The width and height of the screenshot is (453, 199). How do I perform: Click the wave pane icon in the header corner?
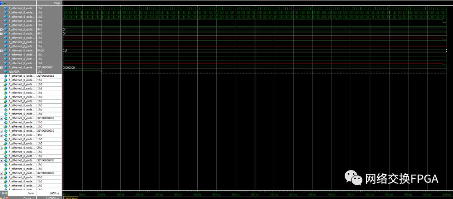2,3
